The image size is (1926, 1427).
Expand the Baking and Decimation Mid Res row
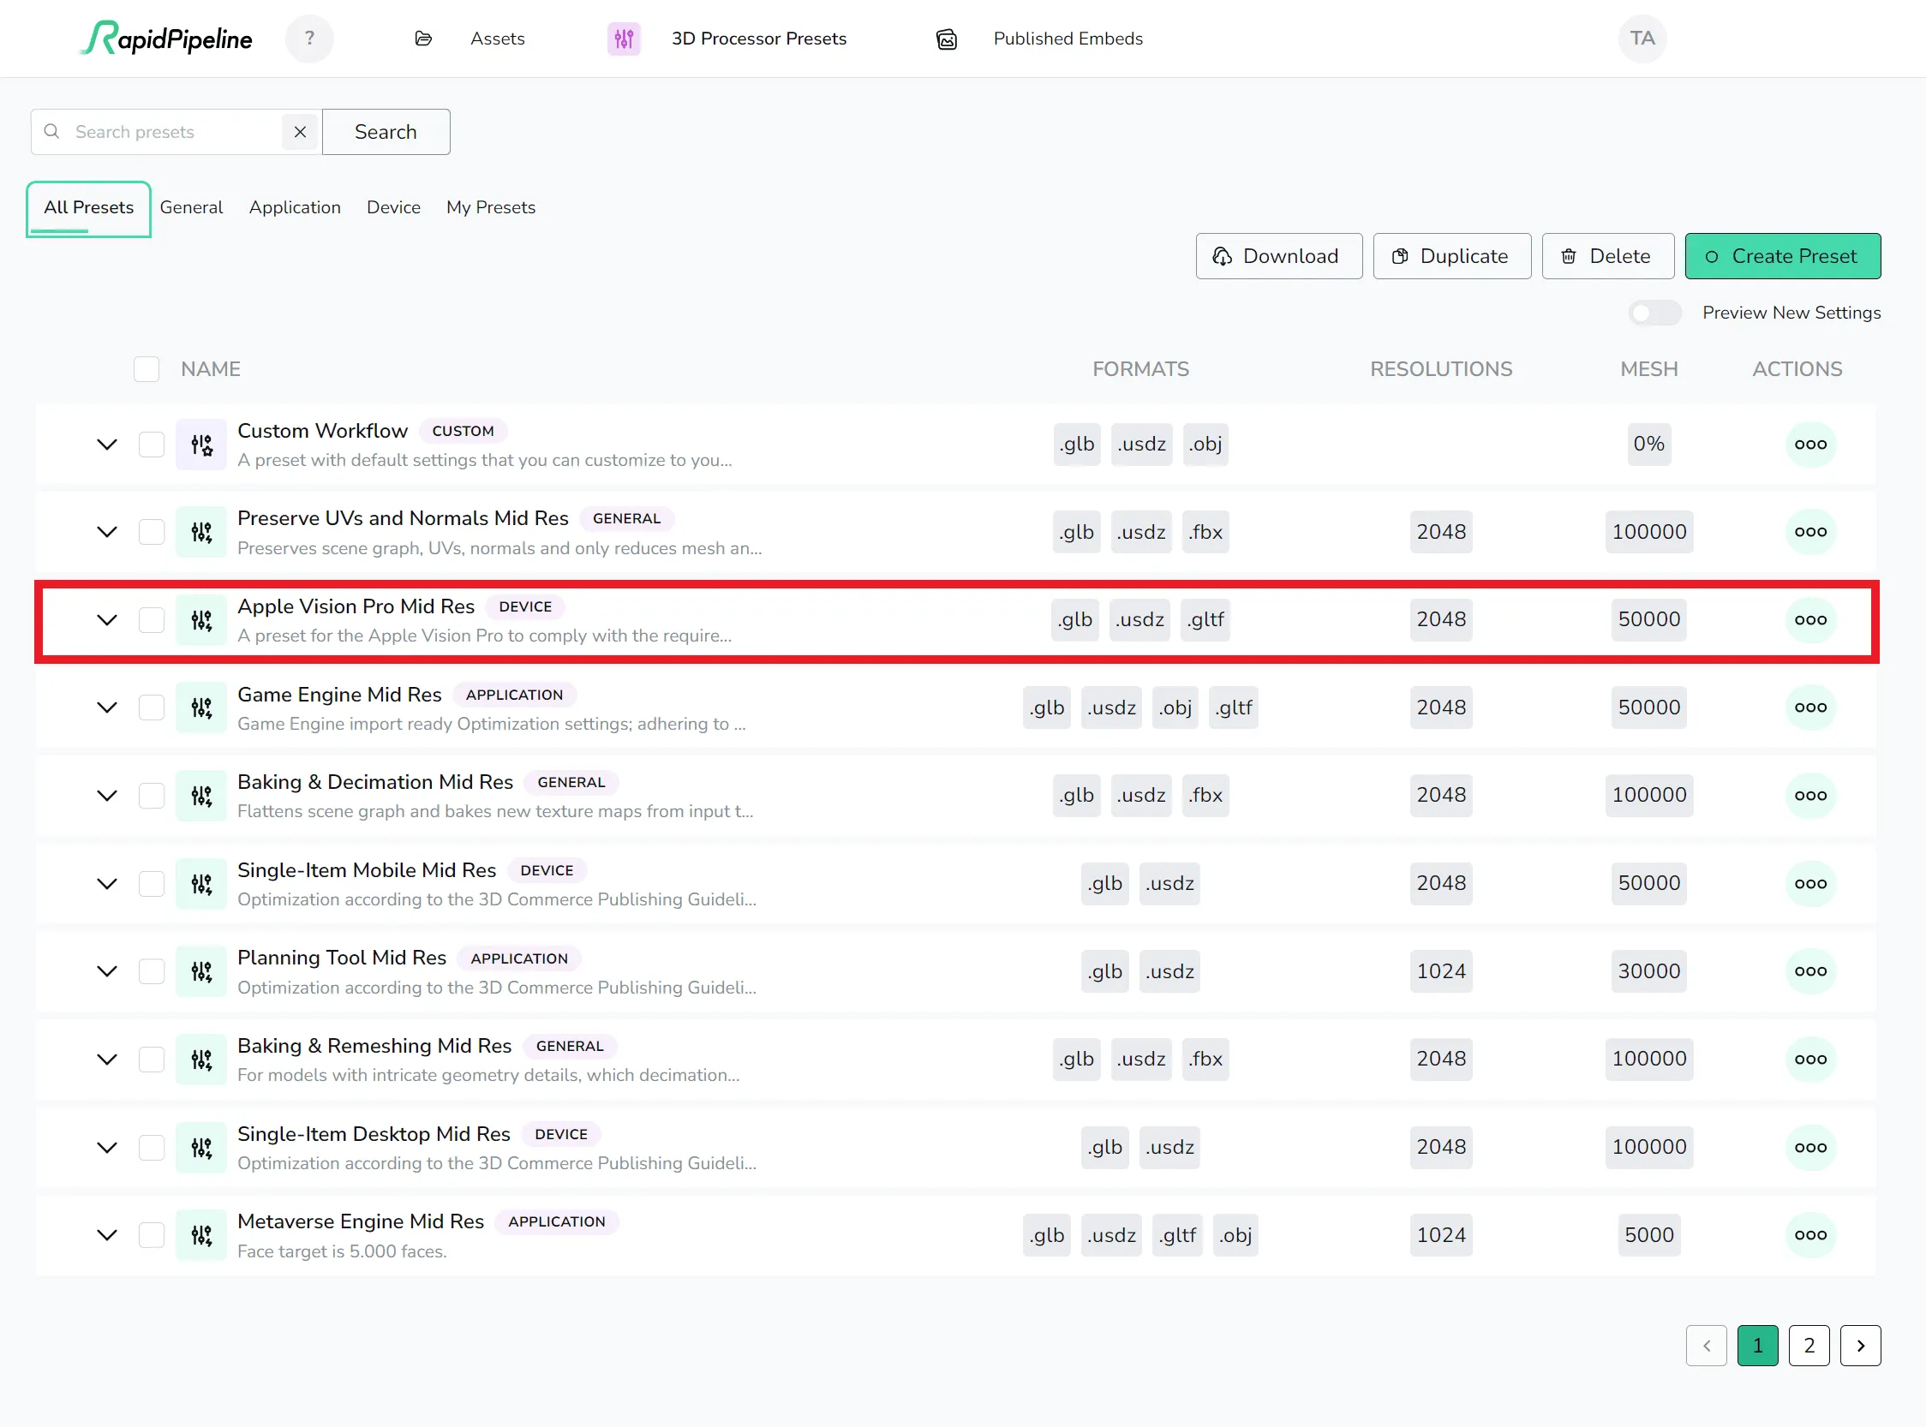(x=105, y=795)
